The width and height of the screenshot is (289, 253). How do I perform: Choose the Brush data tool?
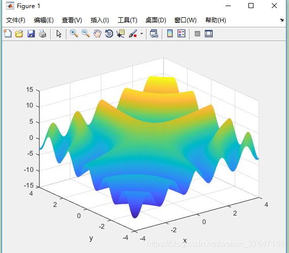tap(133, 34)
